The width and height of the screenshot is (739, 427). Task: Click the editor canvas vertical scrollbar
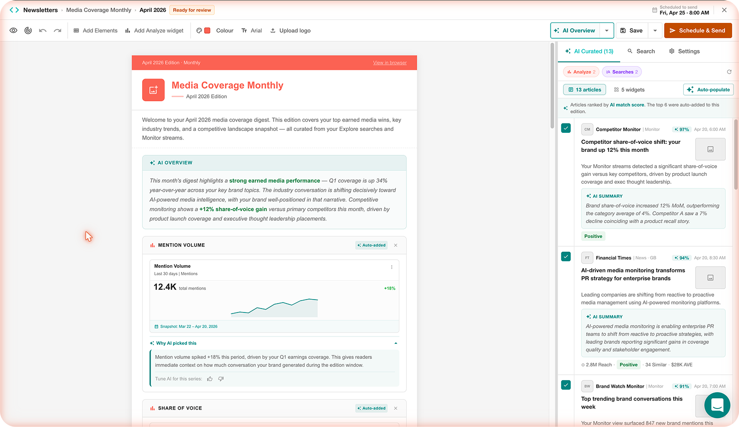coord(552,86)
